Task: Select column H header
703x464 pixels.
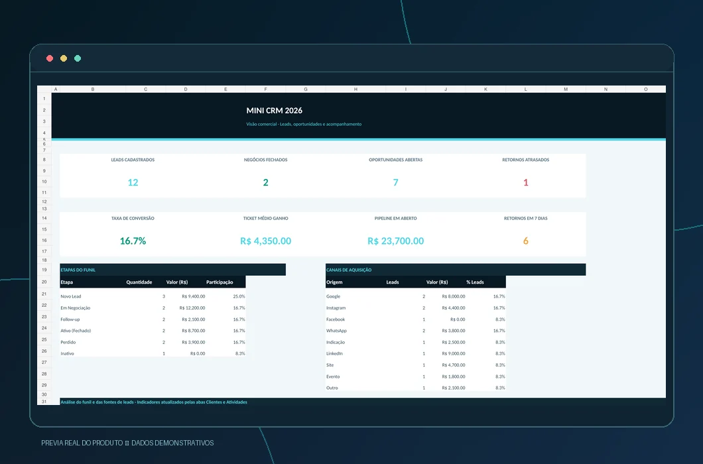Action: 355,89
